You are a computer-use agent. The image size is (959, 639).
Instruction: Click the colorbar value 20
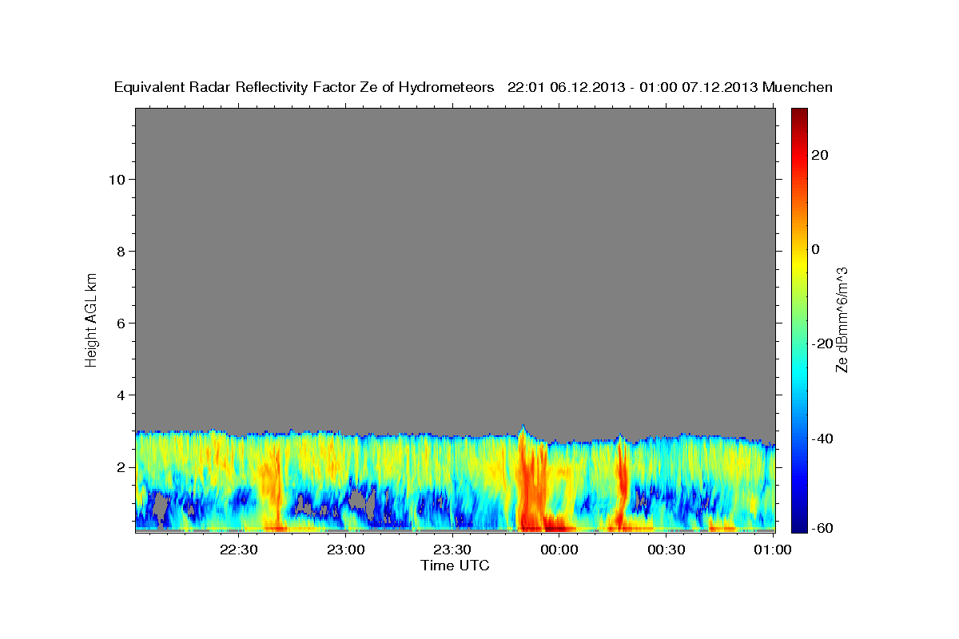[819, 155]
